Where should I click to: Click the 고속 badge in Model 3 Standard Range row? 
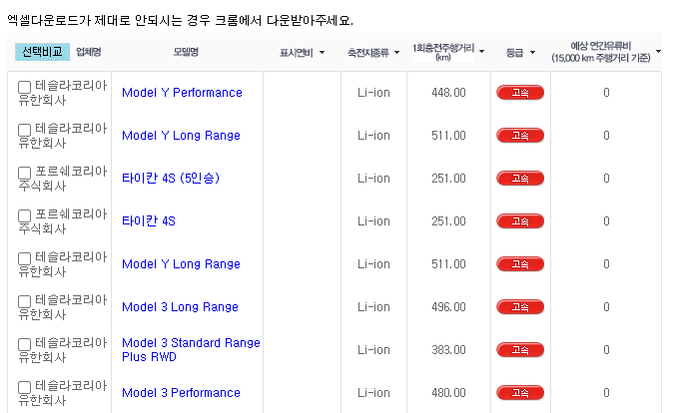[520, 350]
